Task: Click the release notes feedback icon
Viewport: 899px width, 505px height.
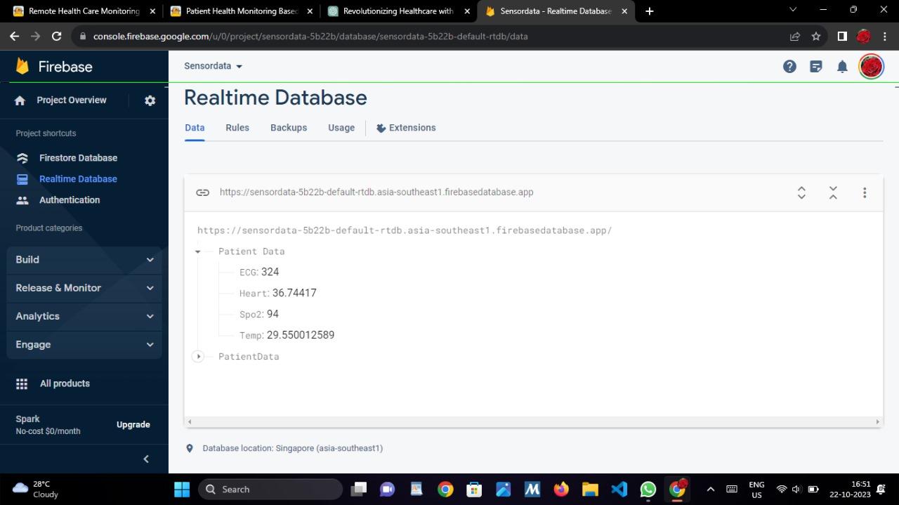Action: pyautogui.click(x=816, y=67)
